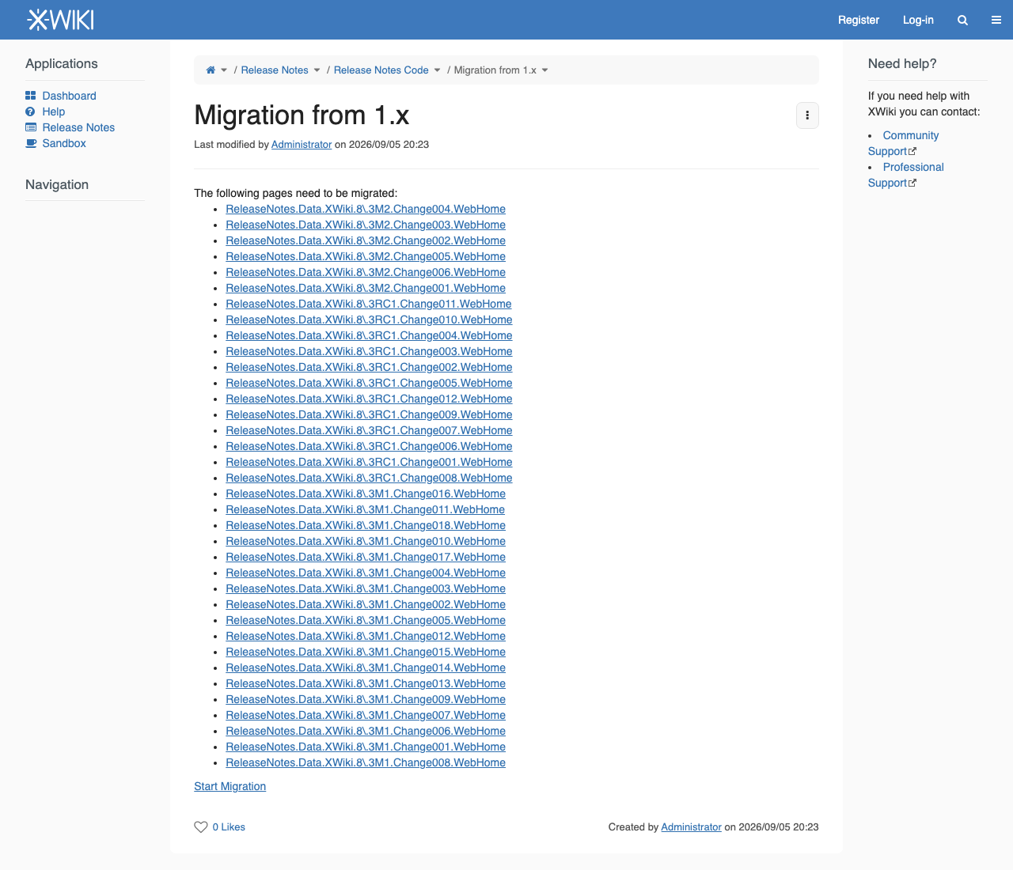1013x870 pixels.
Task: Click Log-in in the top bar
Action: click(918, 20)
